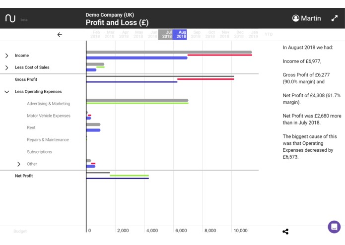Image resolution: width=345 pixels, height=245 pixels.
Task: Click the share icon
Action: (x=285, y=232)
